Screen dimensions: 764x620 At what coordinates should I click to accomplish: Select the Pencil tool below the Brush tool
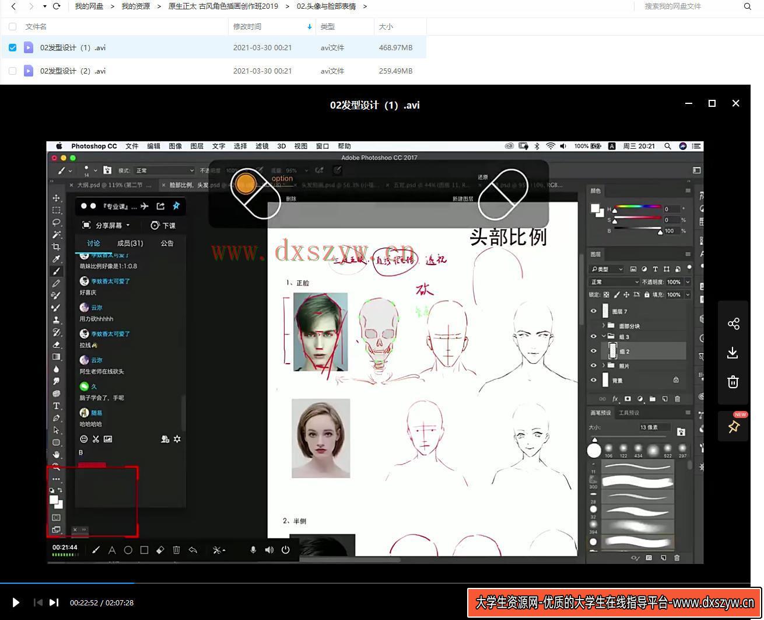(57, 284)
